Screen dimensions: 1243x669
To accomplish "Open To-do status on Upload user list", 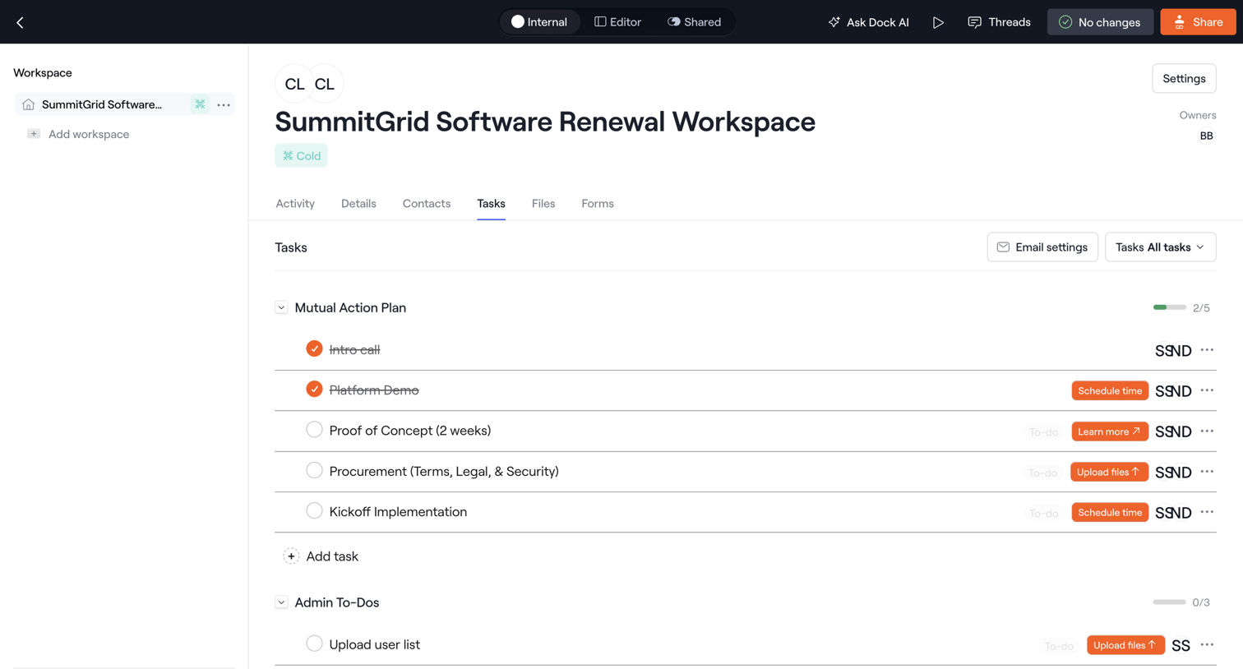I will [1059, 646].
